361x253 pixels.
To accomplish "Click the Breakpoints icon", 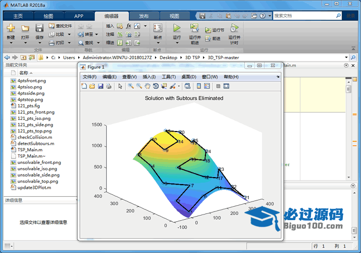I will pos(158,28).
